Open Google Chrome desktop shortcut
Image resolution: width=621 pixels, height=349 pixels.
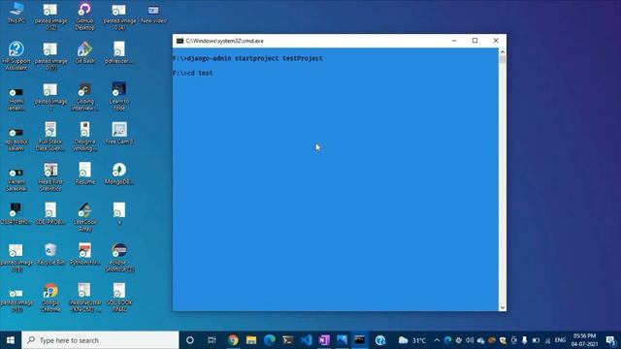point(50,298)
